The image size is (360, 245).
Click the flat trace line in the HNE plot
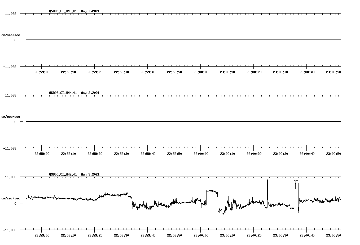(159, 40)
